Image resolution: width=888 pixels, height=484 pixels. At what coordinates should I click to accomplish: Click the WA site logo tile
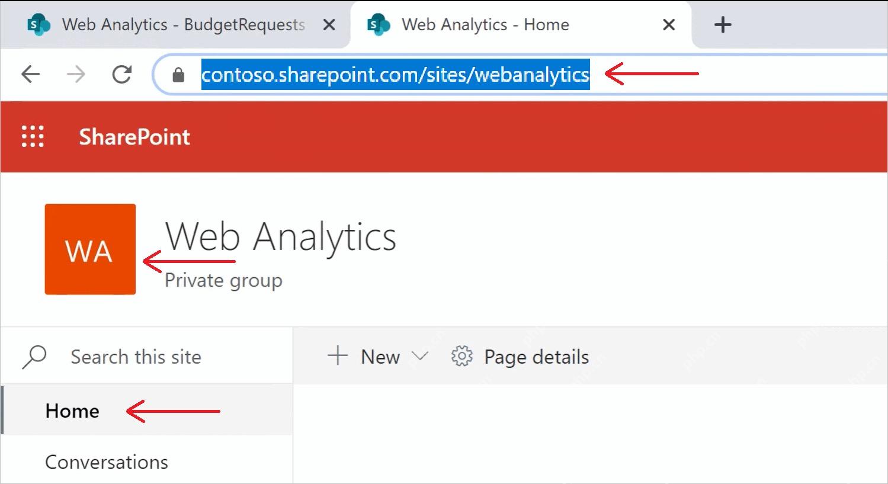pos(90,249)
